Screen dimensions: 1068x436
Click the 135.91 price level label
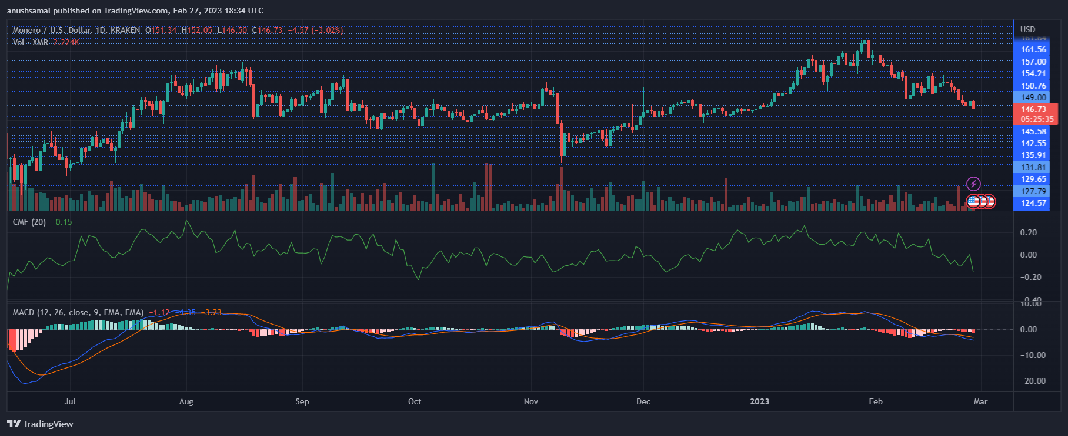[x=1033, y=156]
